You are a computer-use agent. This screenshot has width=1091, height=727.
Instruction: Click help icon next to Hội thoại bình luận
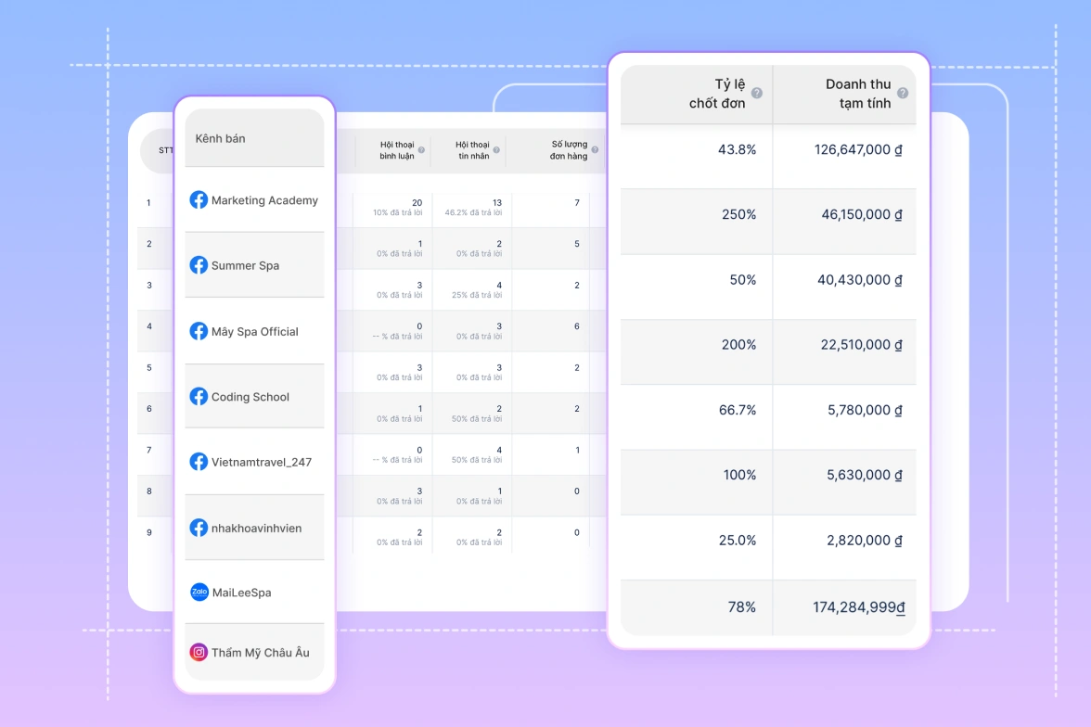point(421,150)
